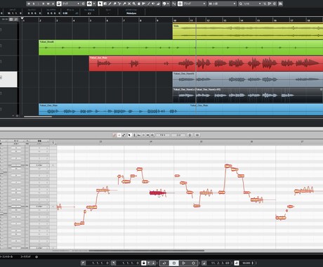Toggle Solo state button in toolbar
This screenshot has width=323, height=267.
tap(34, 4)
